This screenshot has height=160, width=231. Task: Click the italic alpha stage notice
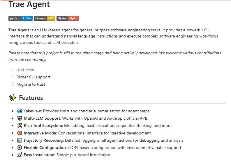pyautogui.click(x=114, y=53)
